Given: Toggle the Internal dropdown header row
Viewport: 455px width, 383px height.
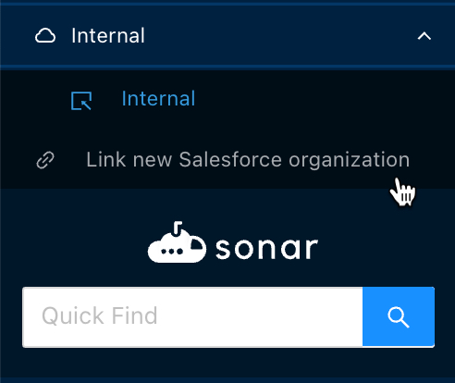Looking at the screenshot, I should [x=227, y=36].
